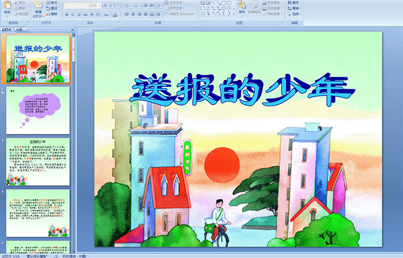The image size is (403, 258).
Task: Convert text using 转换为 SmartArt
Action: [180, 14]
